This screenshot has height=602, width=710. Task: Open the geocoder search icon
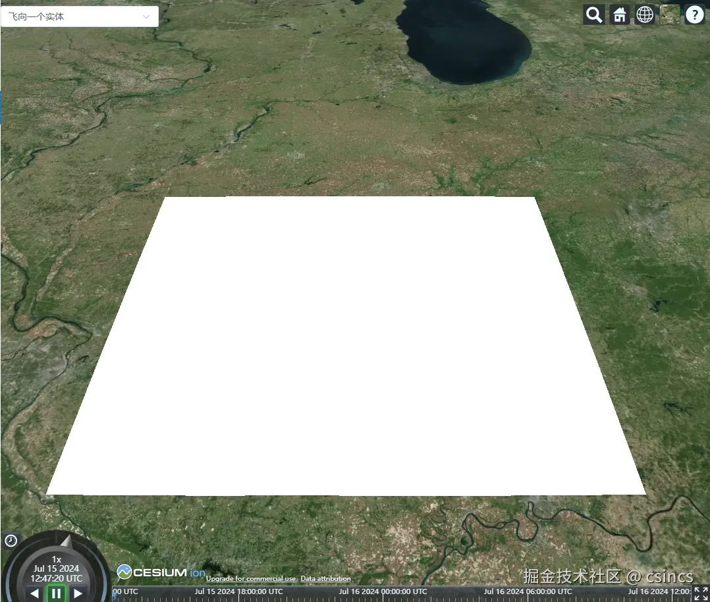click(594, 15)
